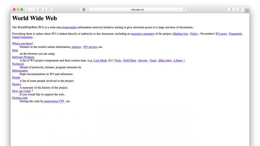Add a new tab with the plus button
The image size is (260, 146).
tap(247, 11)
